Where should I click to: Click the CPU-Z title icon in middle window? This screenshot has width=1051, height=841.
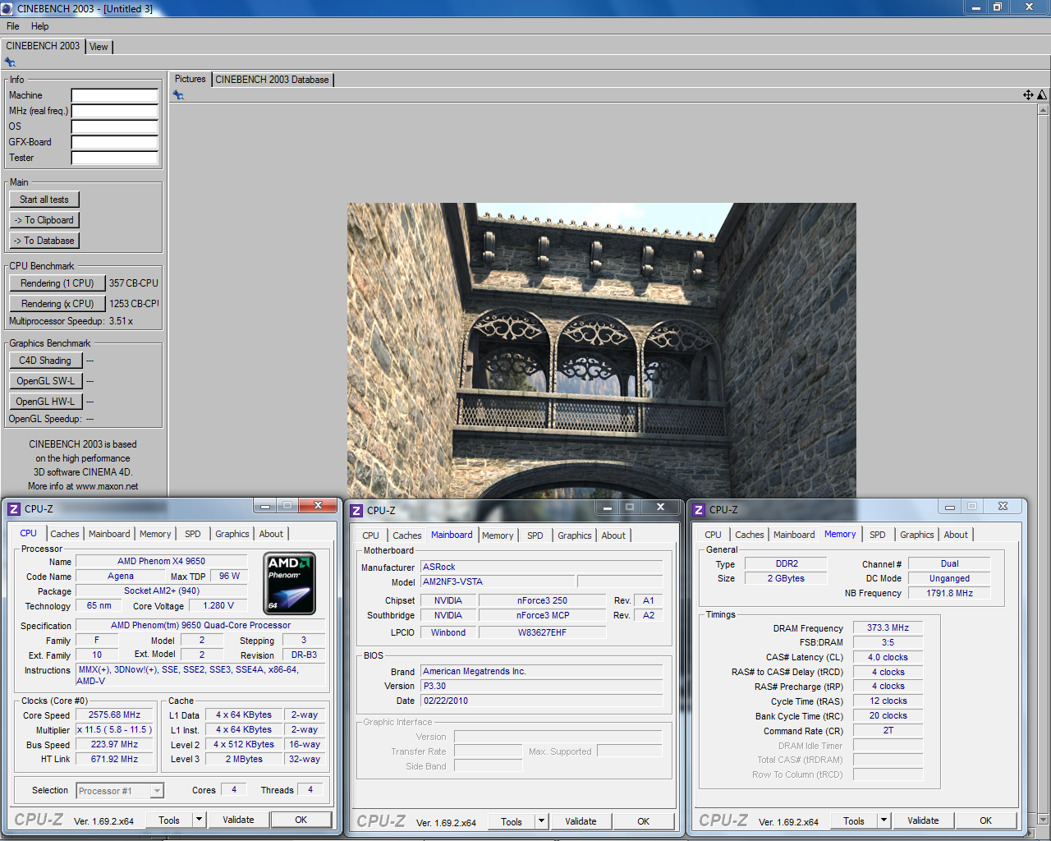[x=356, y=511]
